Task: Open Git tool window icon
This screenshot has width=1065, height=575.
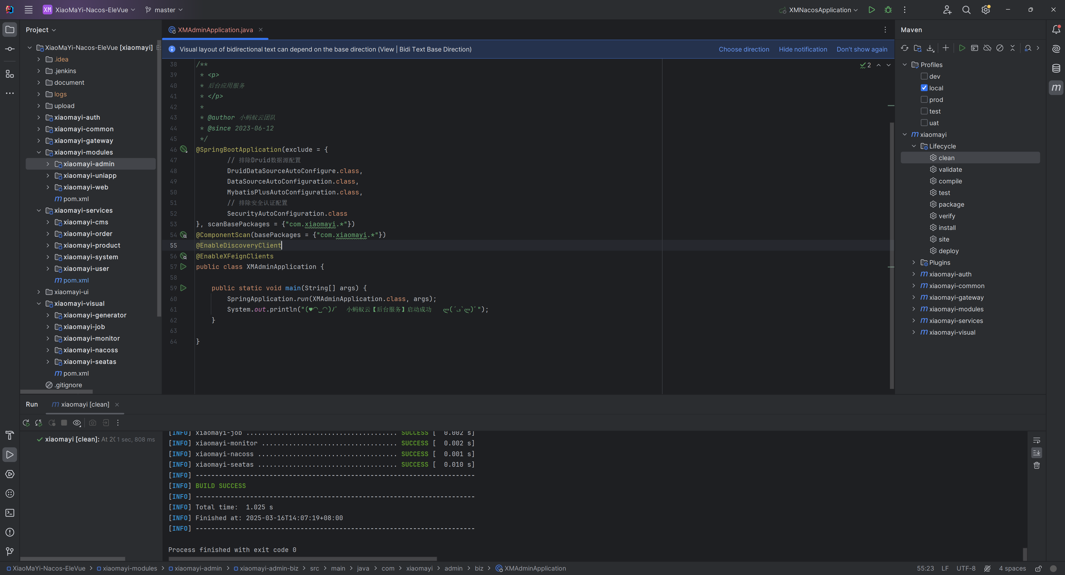Action: coord(10,552)
